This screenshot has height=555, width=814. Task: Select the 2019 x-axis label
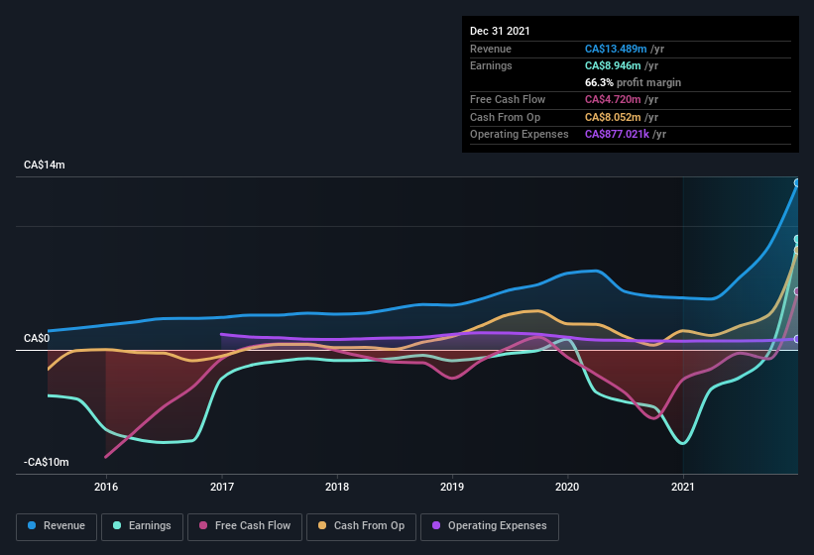[452, 487]
